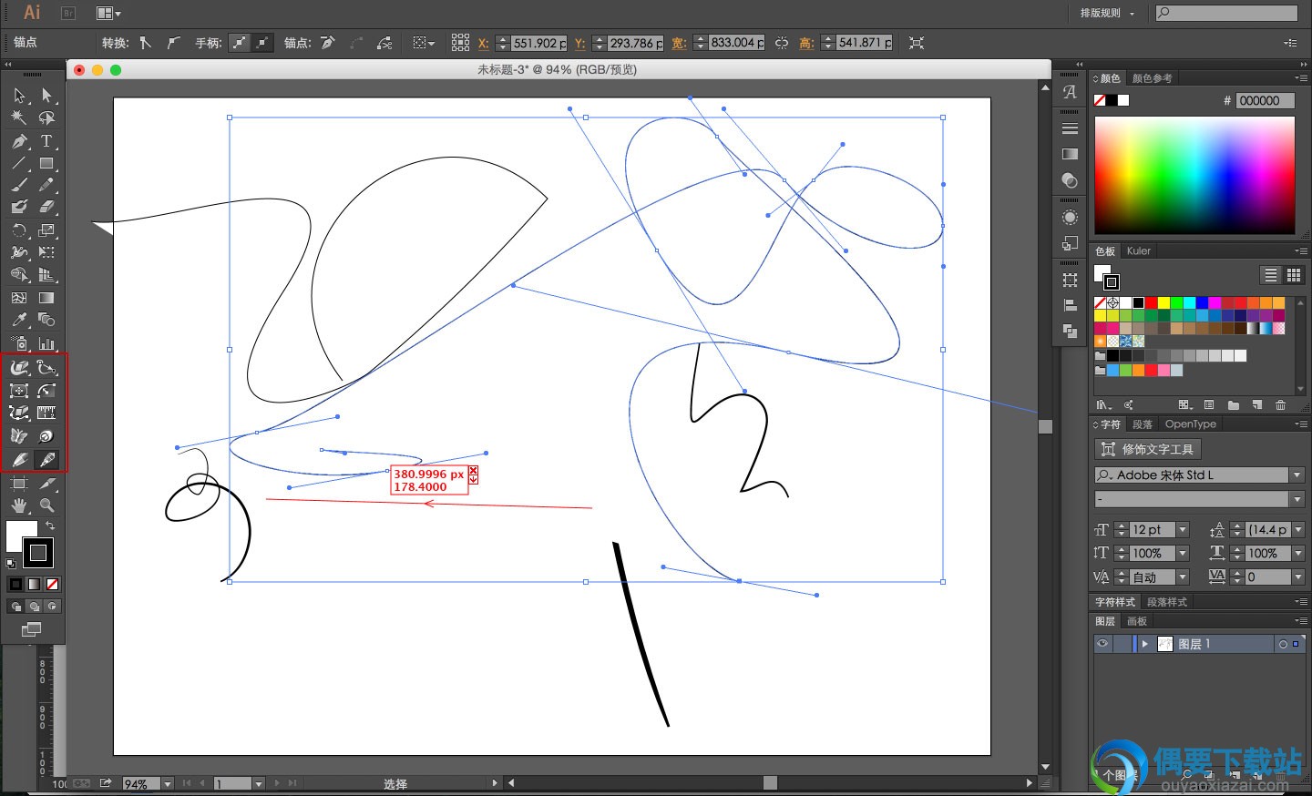The height and width of the screenshot is (796, 1312).
Task: Switch swatches to thumbnail grid view
Action: tap(1293, 275)
